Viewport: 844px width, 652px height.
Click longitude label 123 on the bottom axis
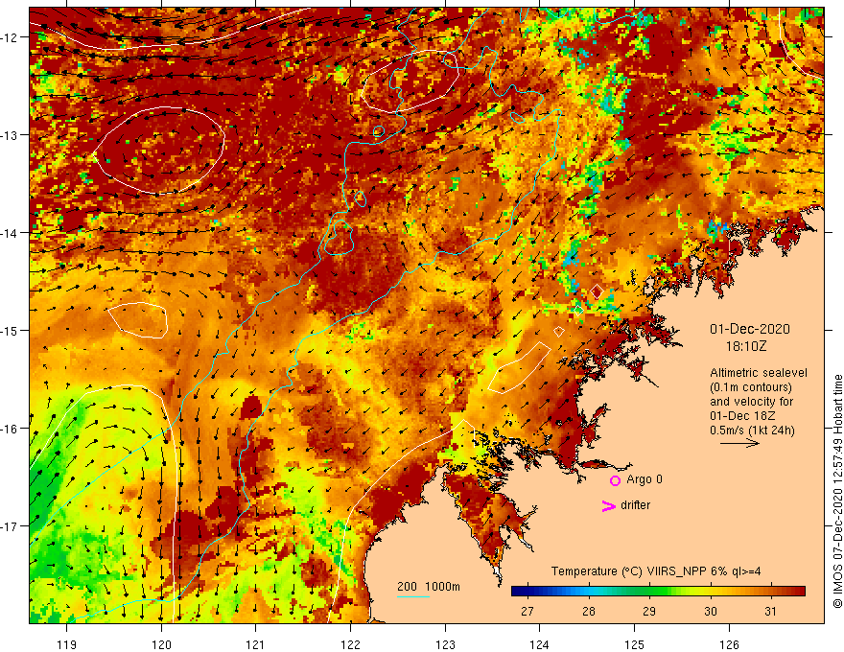(445, 644)
